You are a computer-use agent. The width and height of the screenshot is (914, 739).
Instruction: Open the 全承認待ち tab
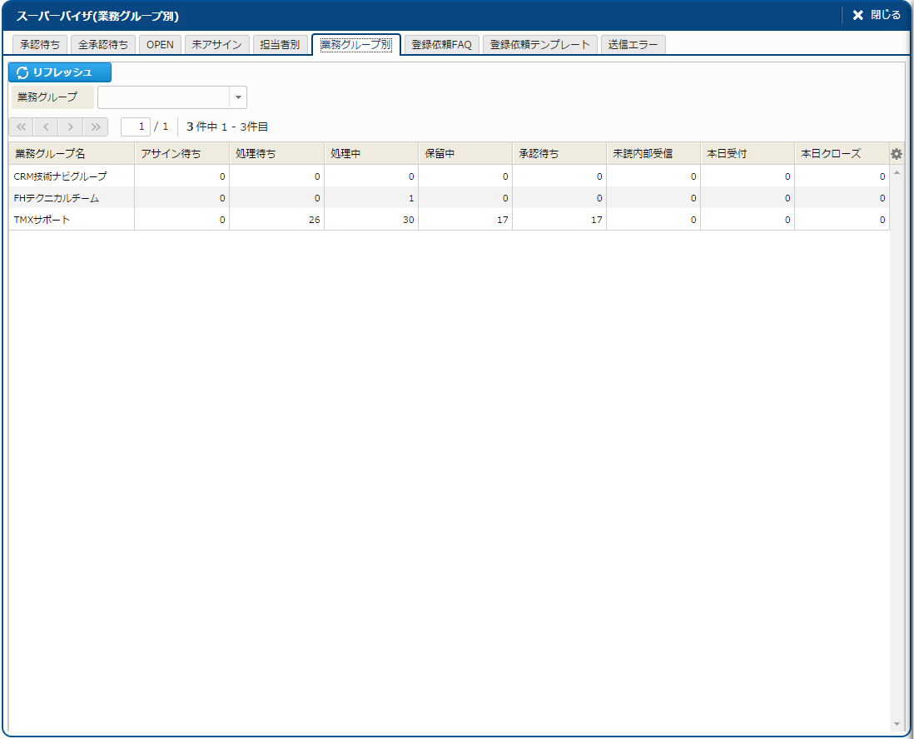(103, 45)
